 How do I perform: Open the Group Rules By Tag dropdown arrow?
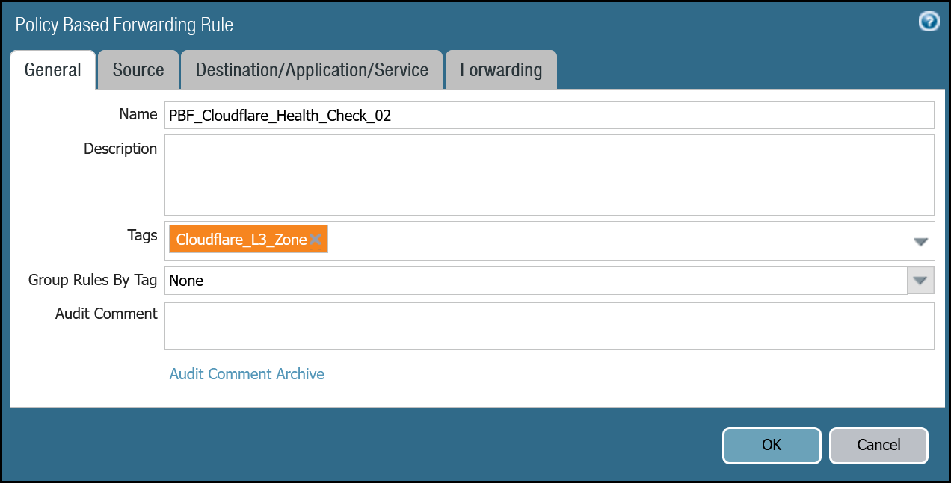tap(920, 281)
